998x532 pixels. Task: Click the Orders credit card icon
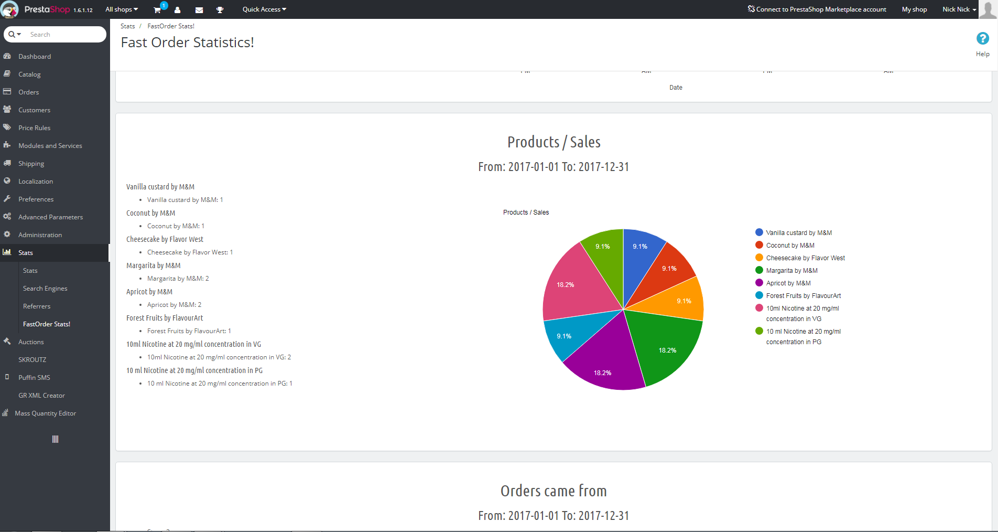tap(7, 92)
